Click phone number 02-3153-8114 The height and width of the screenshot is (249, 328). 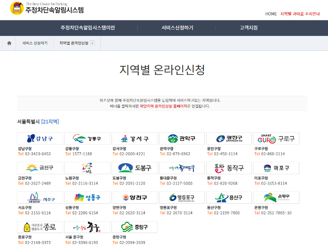[x=274, y=184]
